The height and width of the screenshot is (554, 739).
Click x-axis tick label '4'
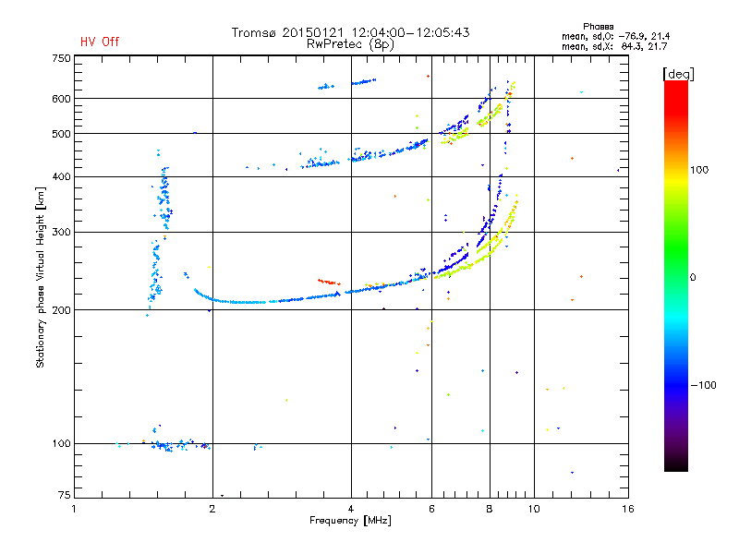[x=351, y=509]
